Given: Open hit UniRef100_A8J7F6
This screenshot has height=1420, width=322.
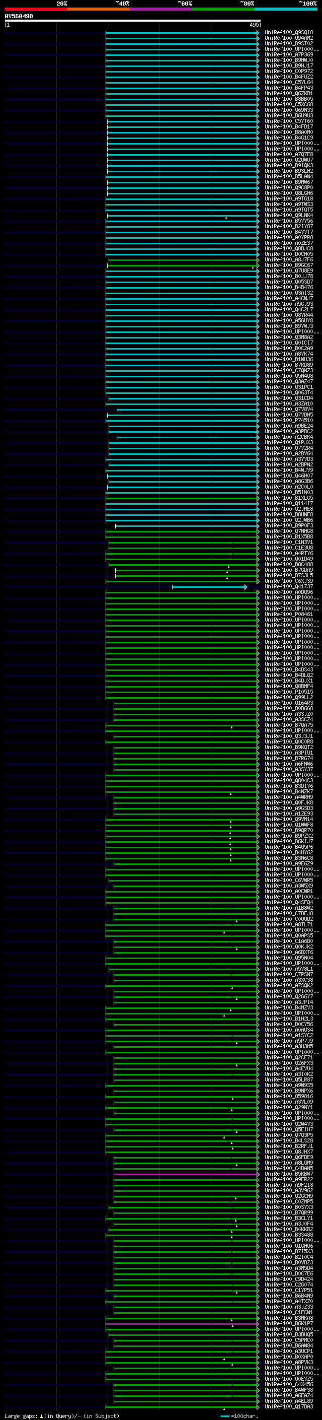Looking at the screenshot, I should pyautogui.click(x=289, y=259).
